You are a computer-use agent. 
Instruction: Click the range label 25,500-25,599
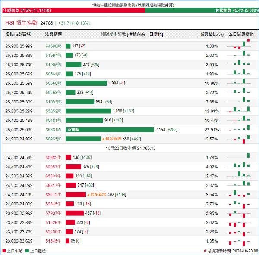[19, 83]
